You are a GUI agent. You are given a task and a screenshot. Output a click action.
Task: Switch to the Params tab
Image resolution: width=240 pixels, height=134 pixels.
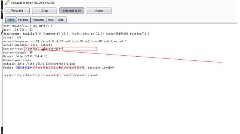click(23, 20)
